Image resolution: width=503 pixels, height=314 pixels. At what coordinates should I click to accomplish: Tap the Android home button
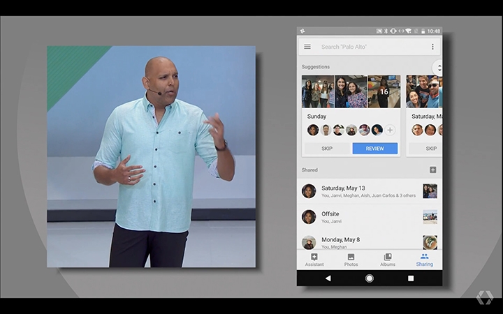[x=370, y=278]
